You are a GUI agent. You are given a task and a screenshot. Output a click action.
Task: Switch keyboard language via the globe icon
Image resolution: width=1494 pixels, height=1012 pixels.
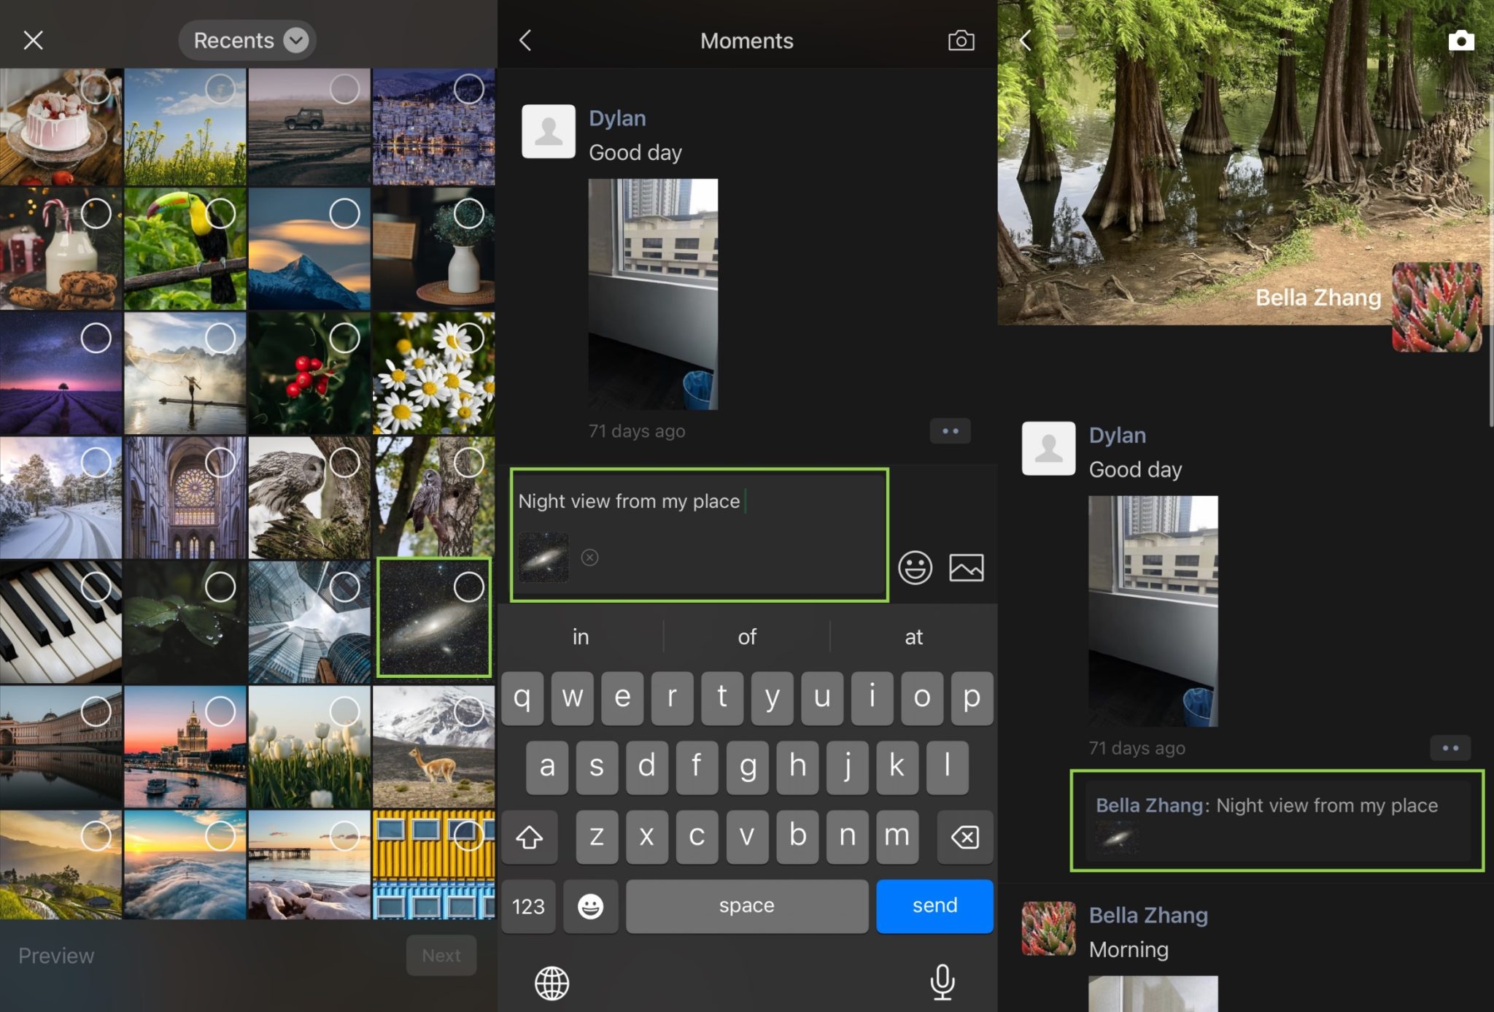tap(551, 983)
